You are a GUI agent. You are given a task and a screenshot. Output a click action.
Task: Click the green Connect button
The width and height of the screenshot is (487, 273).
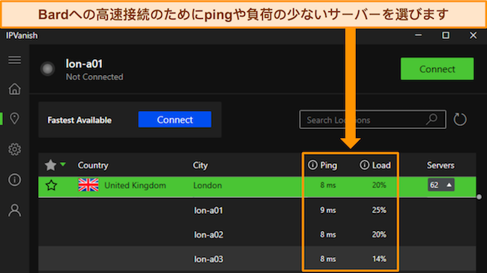click(x=437, y=69)
